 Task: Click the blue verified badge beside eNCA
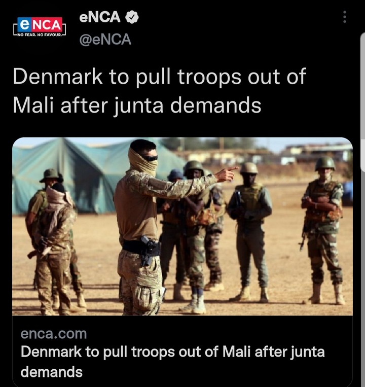[132, 17]
